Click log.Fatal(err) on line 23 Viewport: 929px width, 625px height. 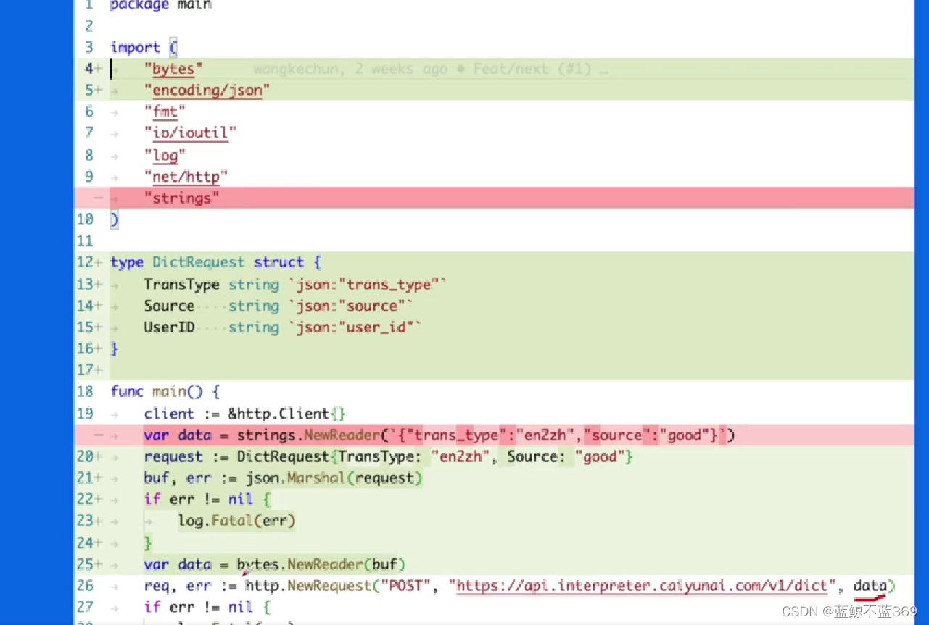pos(236,521)
